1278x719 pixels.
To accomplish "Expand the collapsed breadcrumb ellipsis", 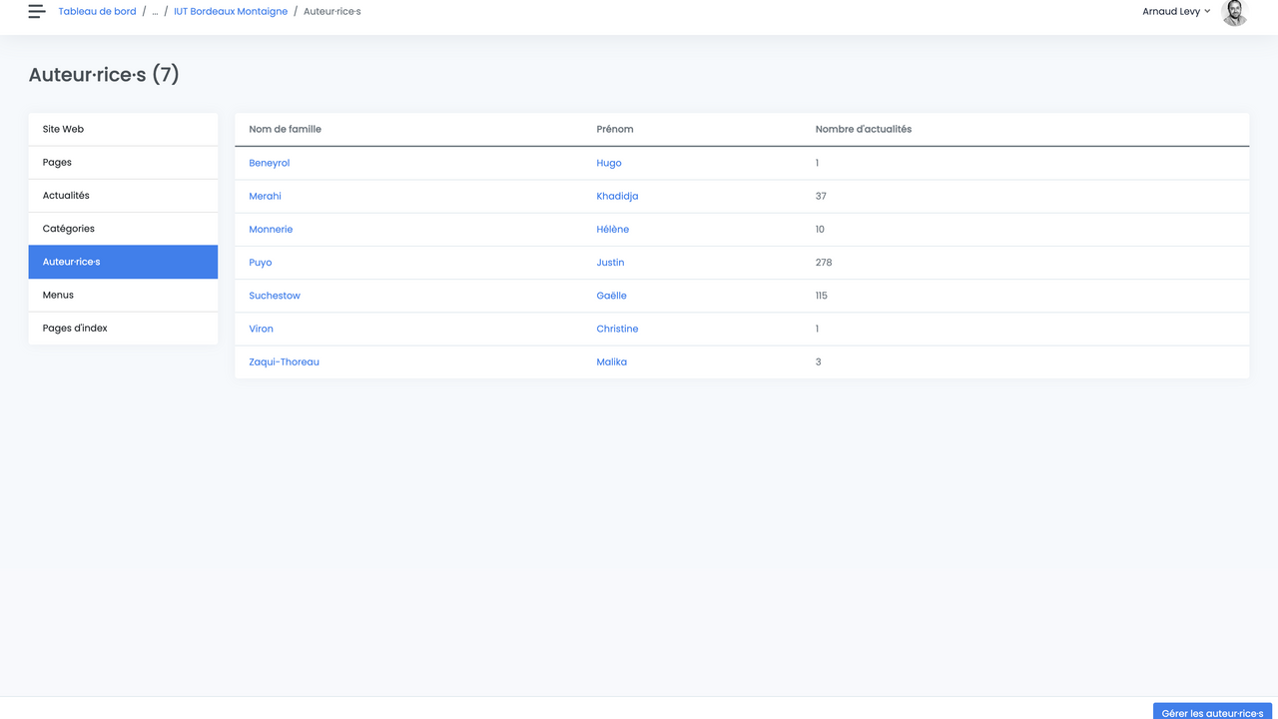I will [155, 12].
